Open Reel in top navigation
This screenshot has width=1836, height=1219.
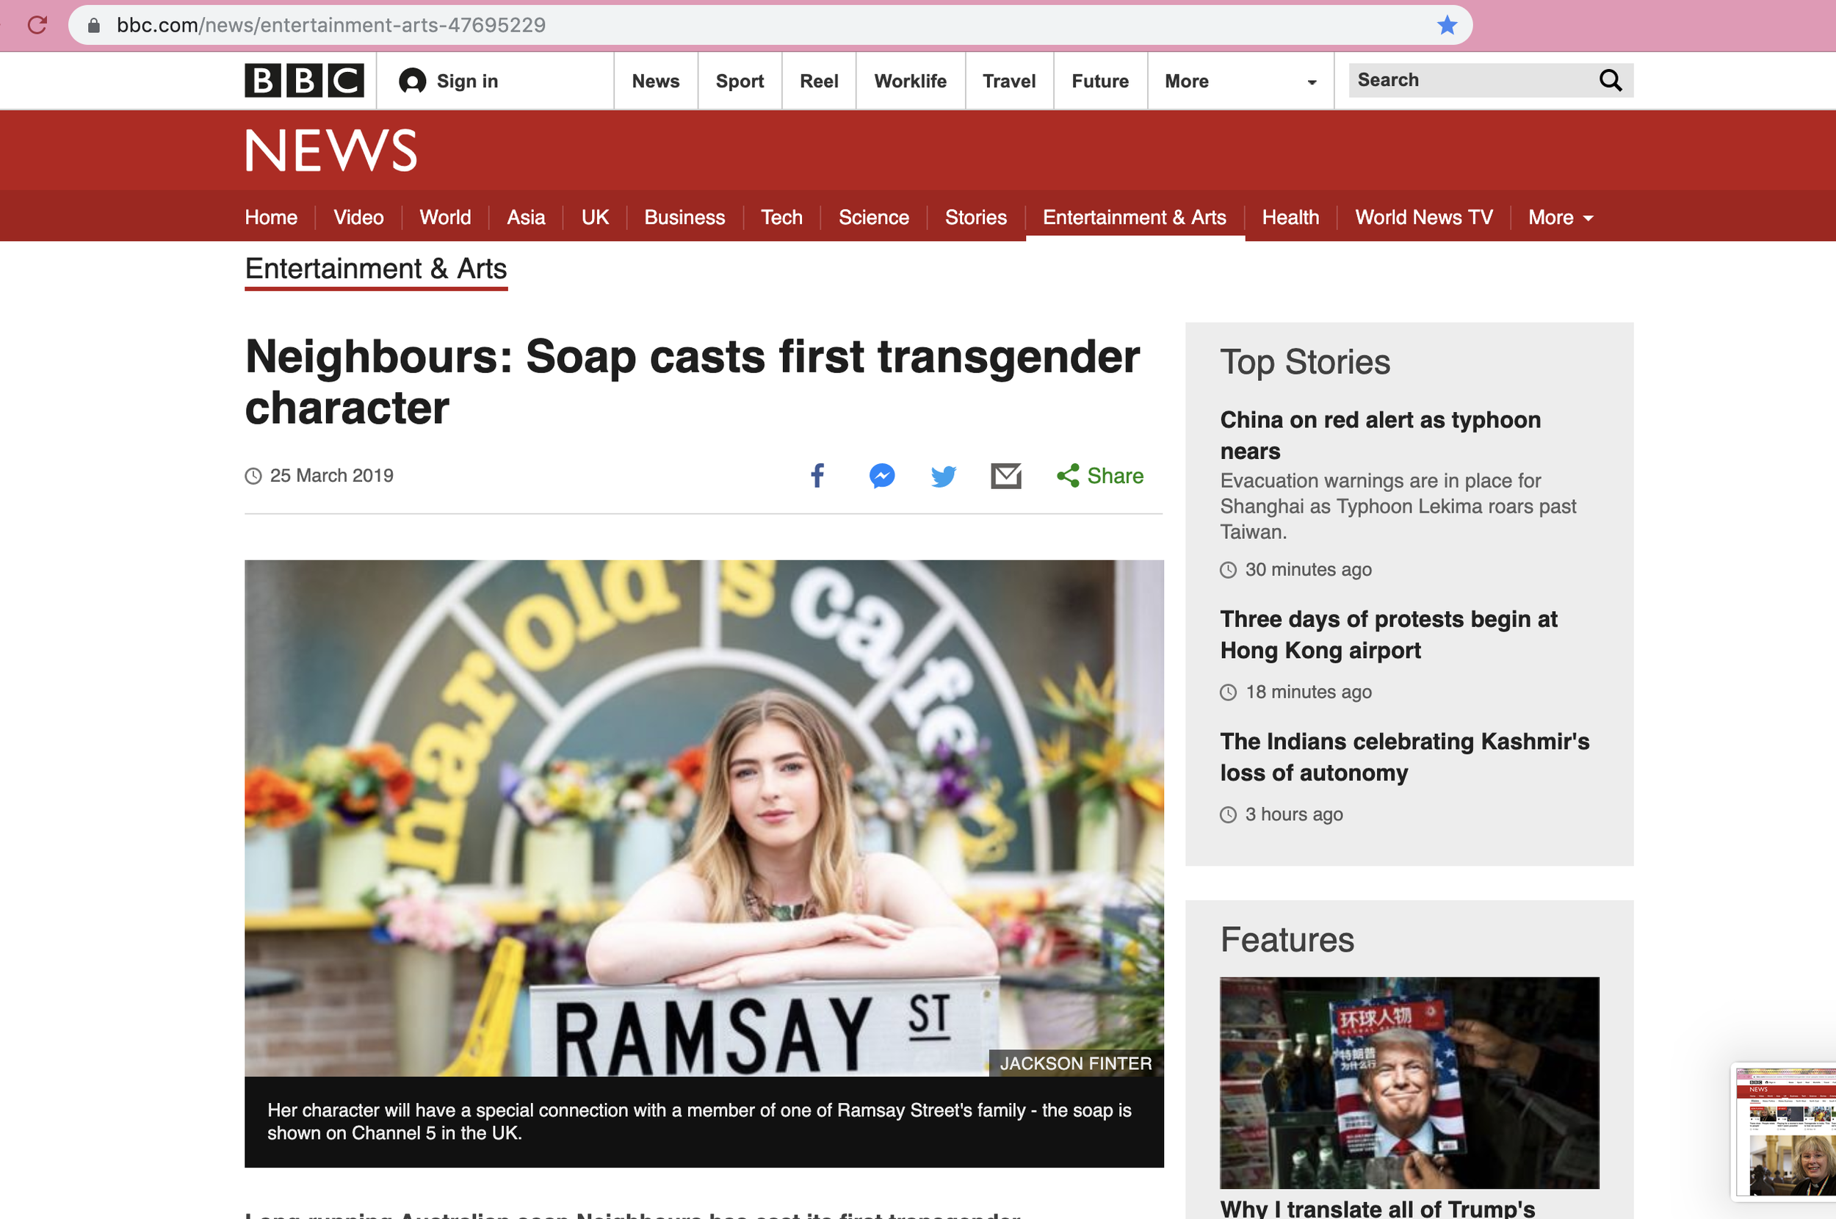click(x=819, y=81)
